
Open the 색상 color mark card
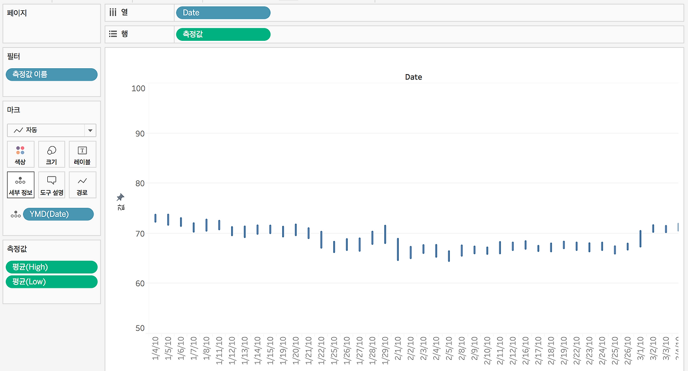[x=20, y=154]
